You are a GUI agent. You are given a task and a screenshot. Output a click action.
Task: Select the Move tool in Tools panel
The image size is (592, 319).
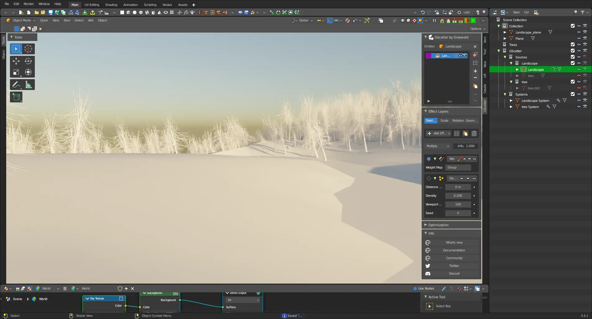[x=16, y=61]
